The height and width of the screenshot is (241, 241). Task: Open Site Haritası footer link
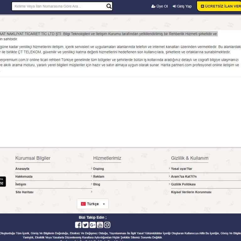click(24, 192)
